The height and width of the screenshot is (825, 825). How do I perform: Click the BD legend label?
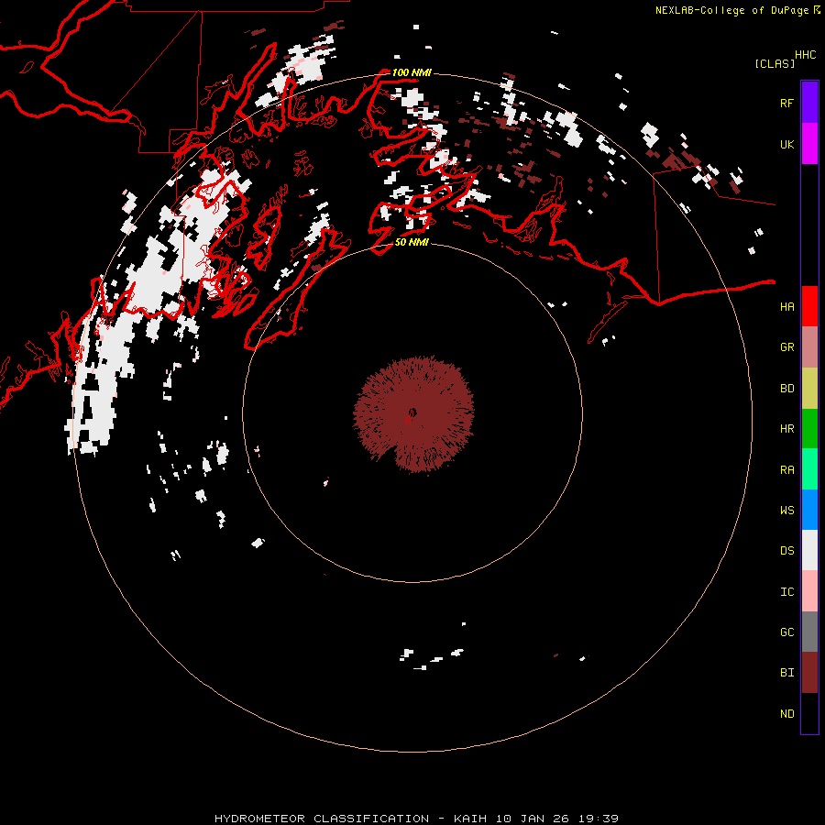coord(786,389)
